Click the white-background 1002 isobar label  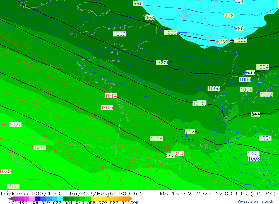(120, 34)
